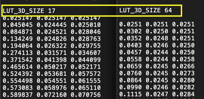Viewport: 204px width, 99px height.
Task: Click the value 0.524392
Action: pos(18,74)
